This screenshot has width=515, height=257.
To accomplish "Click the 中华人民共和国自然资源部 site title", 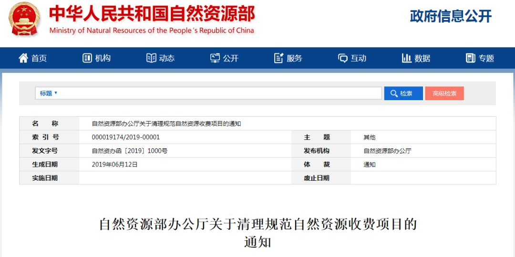I will (152, 14).
